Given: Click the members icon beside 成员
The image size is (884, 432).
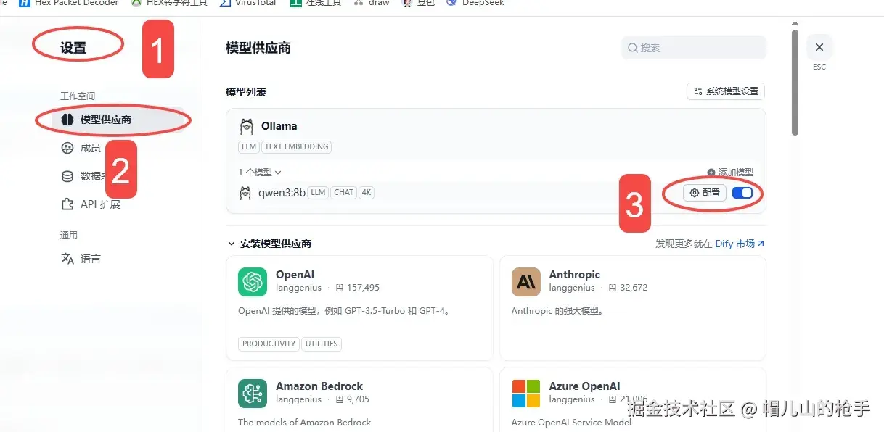Looking at the screenshot, I should pos(67,148).
